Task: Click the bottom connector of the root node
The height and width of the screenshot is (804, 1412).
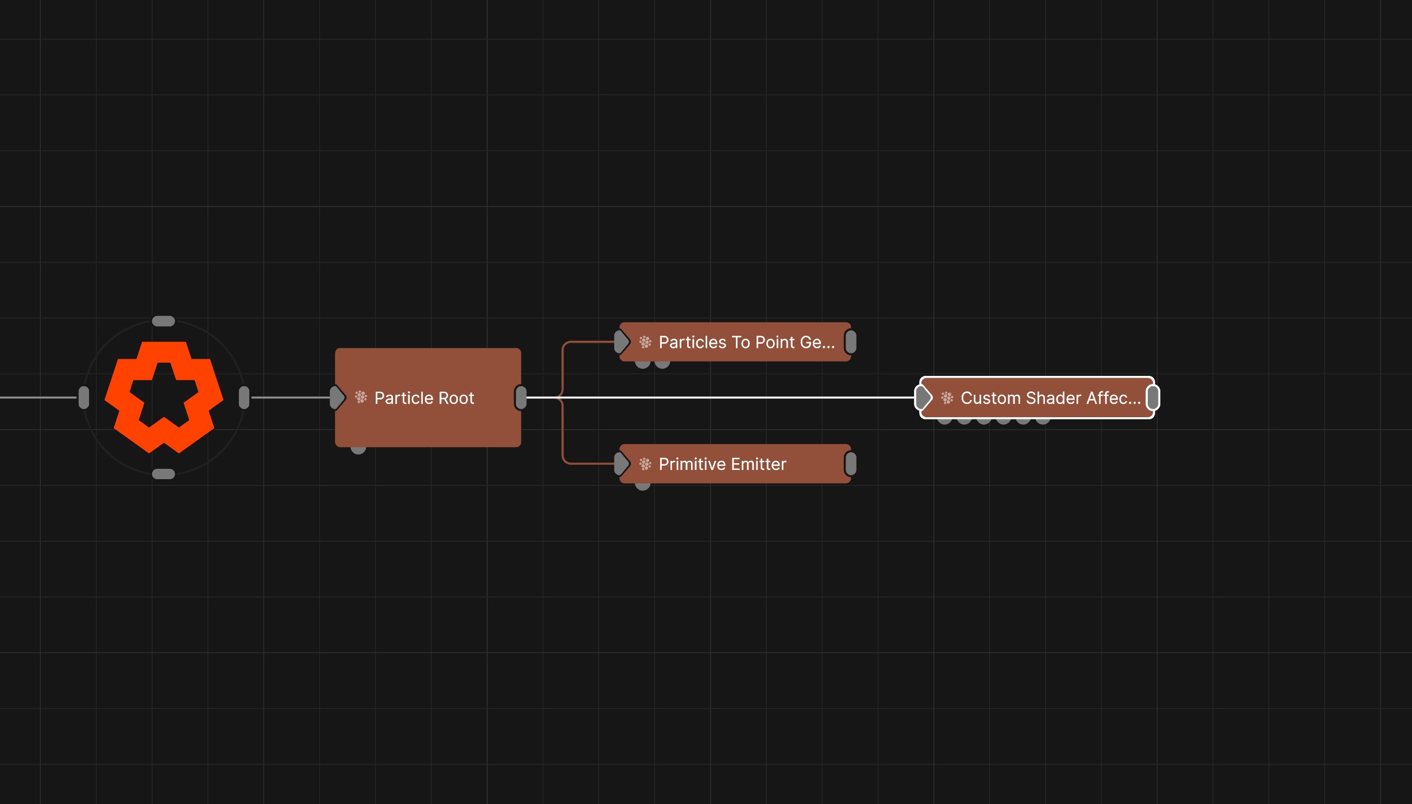Action: [x=163, y=474]
